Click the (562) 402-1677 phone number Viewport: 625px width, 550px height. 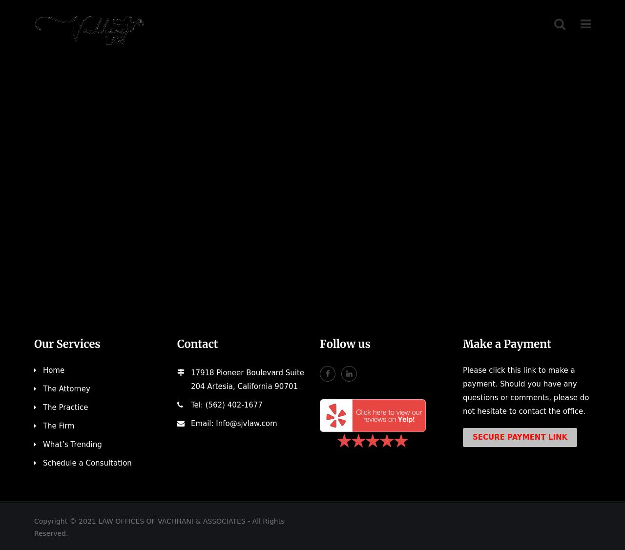tap(233, 405)
